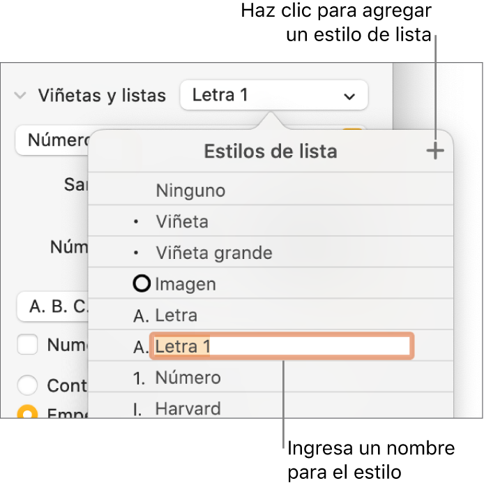Select the orange Emp... radio button
Image resolution: width=484 pixels, height=490 pixels.
point(27,413)
